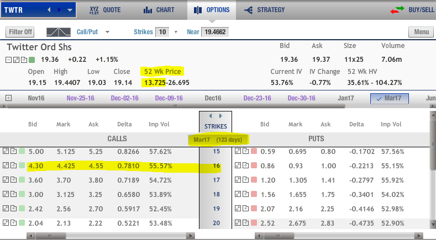436x240 pixels.
Task: Switch to the CHART tab
Action: [x=159, y=10]
